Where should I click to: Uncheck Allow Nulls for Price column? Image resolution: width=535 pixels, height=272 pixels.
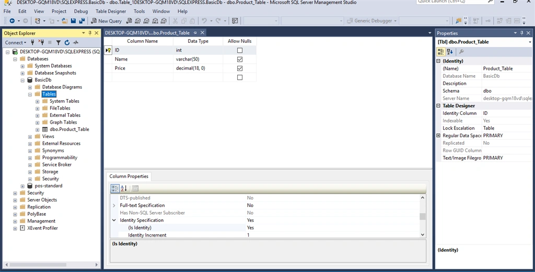pos(240,68)
